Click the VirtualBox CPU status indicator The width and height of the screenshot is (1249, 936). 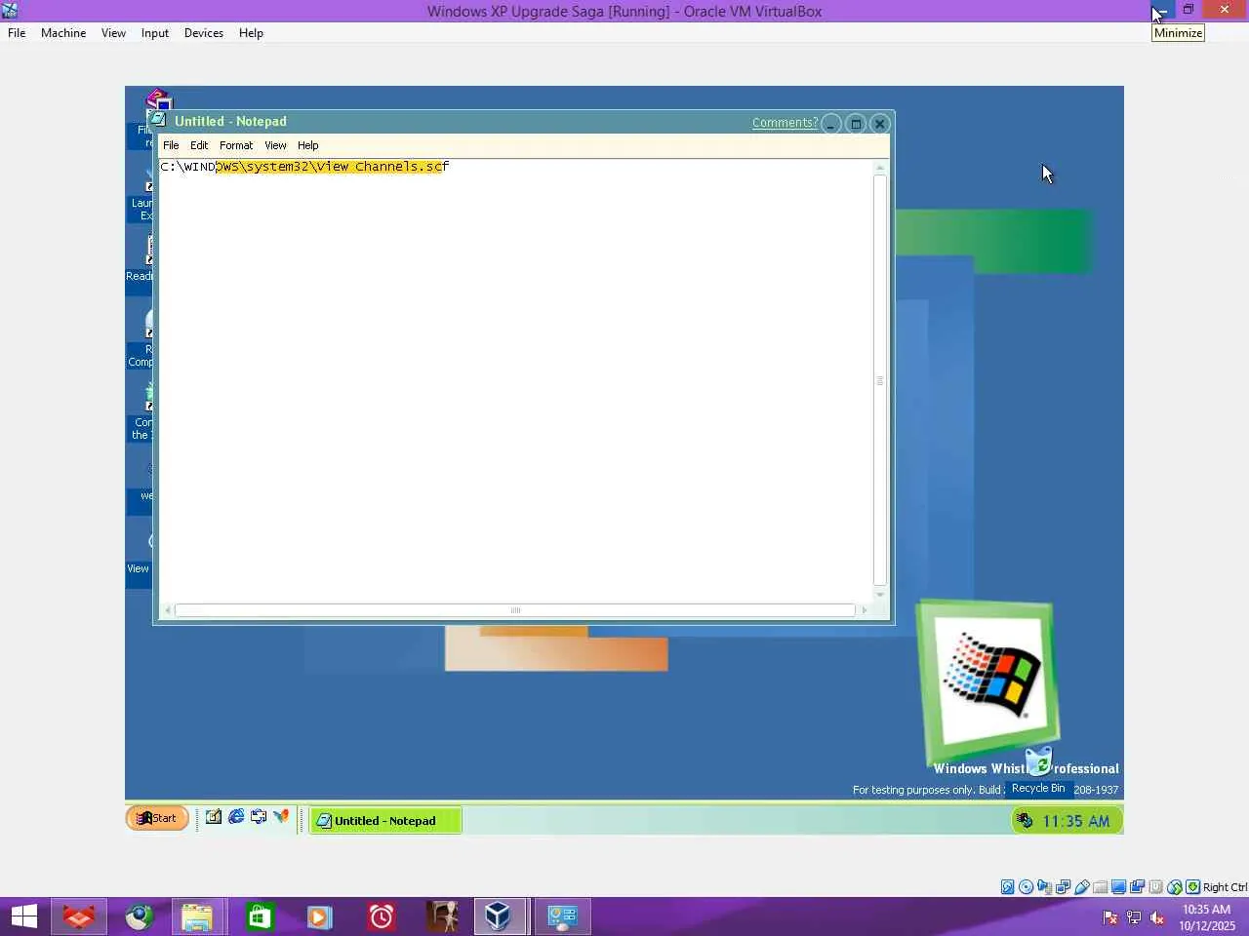(1156, 887)
